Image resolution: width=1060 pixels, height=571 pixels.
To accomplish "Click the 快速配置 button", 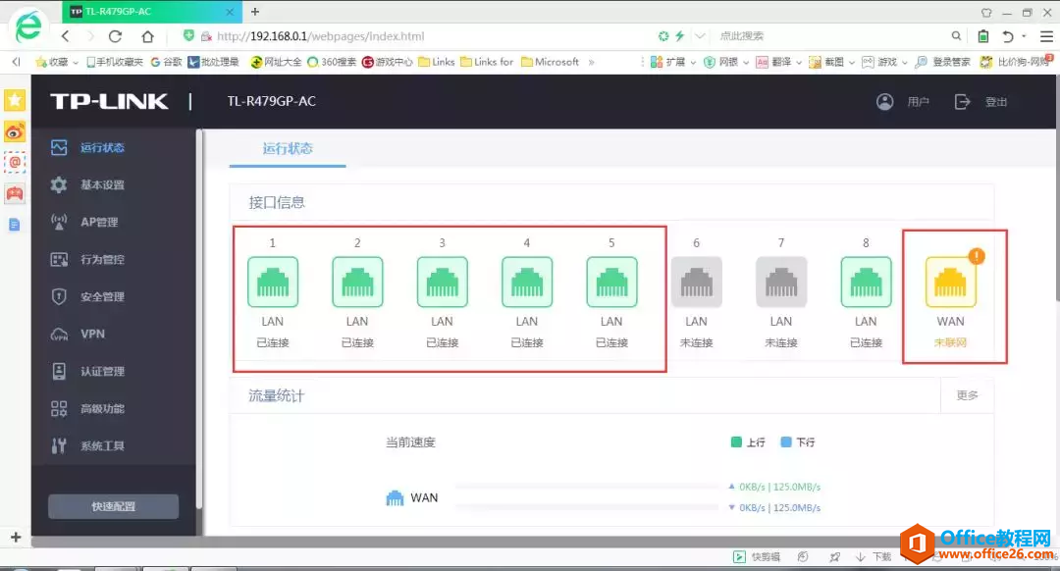I will (114, 506).
